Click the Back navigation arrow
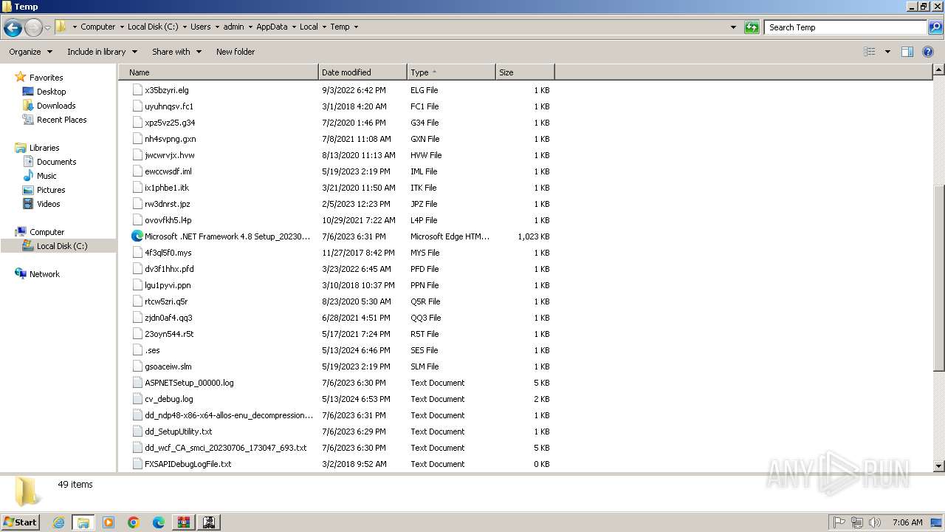This screenshot has width=945, height=532. (13, 28)
